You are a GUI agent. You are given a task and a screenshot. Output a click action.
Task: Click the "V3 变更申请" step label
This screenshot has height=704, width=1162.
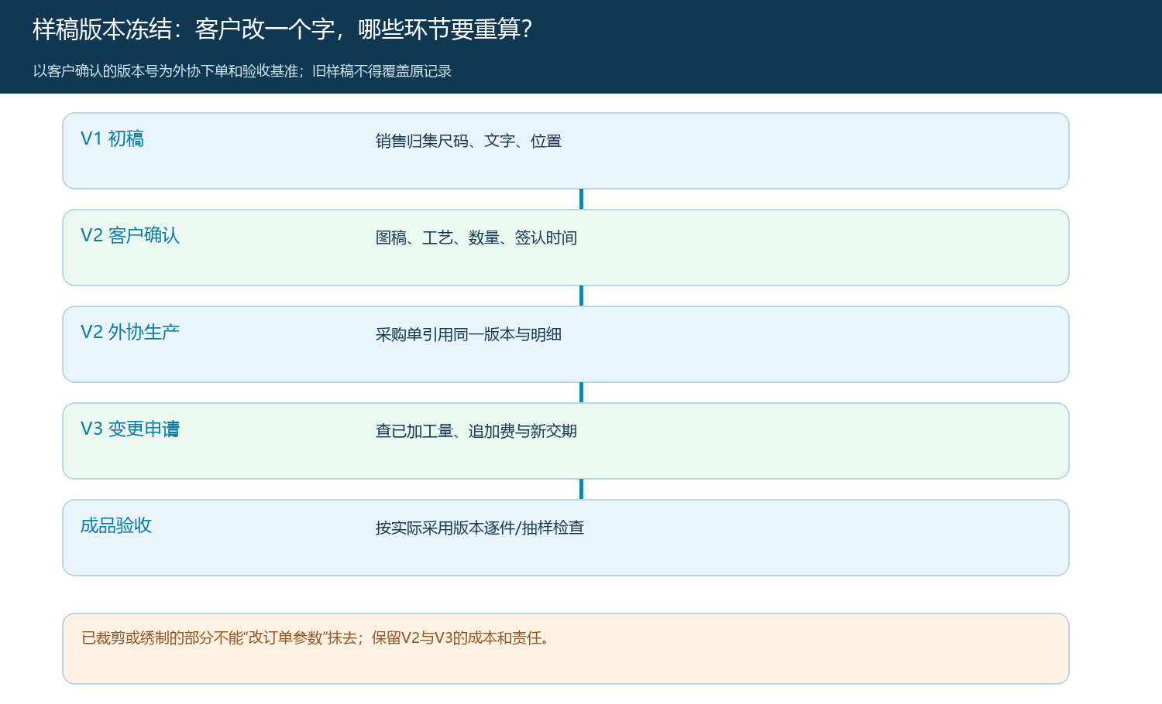[130, 429]
